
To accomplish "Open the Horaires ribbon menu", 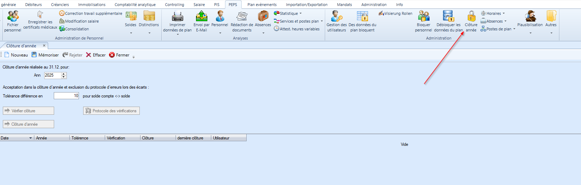I will coord(493,13).
